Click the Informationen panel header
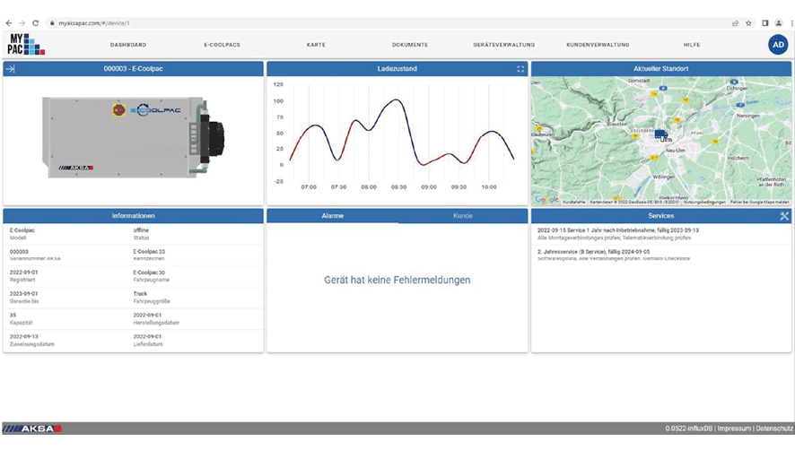This screenshot has width=795, height=450. [134, 216]
